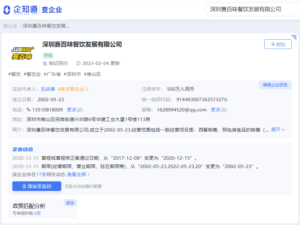View all dynamics via 查看全部

[78, 175]
